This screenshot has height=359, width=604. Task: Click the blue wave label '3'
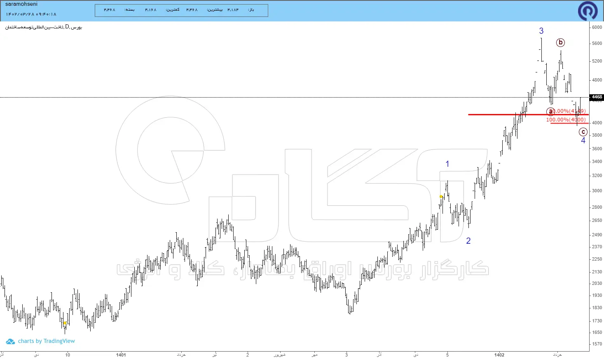click(x=541, y=31)
